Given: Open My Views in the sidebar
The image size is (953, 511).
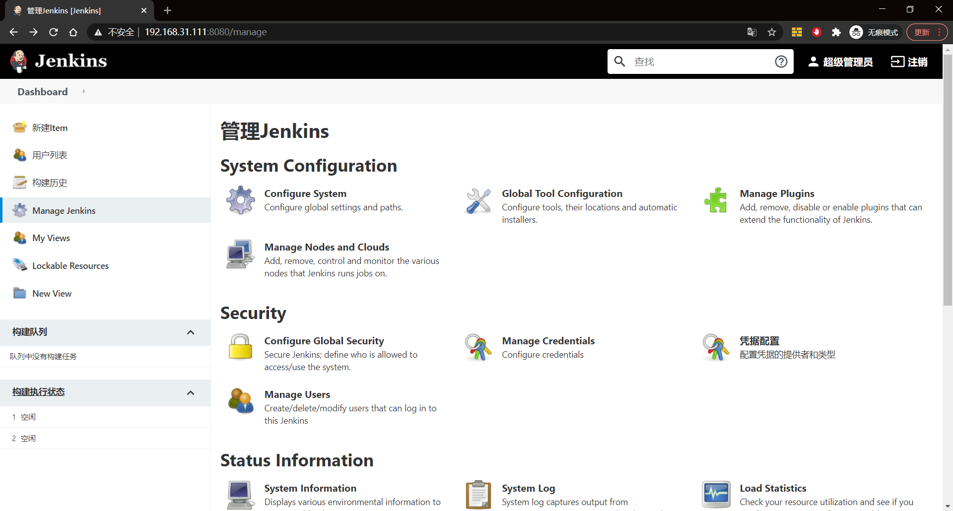Looking at the screenshot, I should [51, 238].
